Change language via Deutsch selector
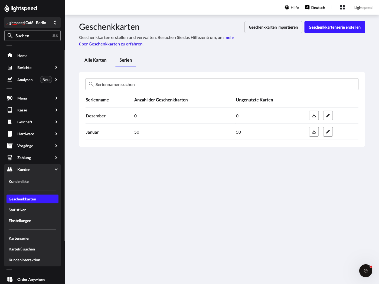 coord(315,7)
